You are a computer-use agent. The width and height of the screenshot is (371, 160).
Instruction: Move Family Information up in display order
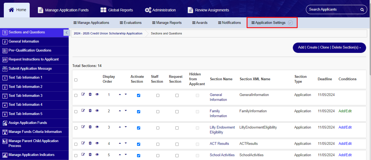pyautogui.click(x=120, y=111)
